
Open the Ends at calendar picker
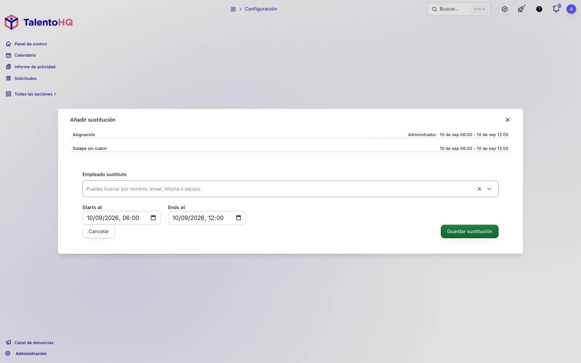tap(239, 218)
